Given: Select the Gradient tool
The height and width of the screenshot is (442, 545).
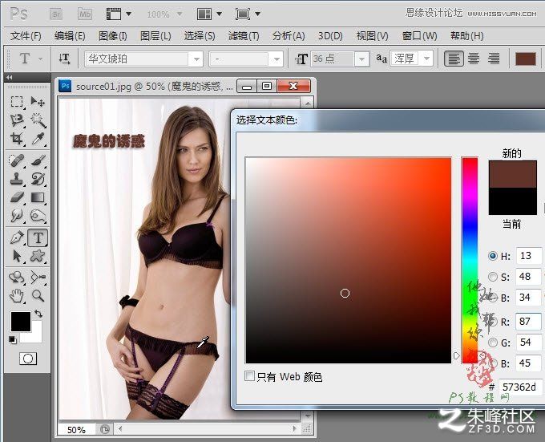Looking at the screenshot, I should tap(38, 197).
